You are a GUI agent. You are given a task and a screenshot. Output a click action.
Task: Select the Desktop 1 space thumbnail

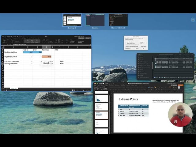[x=72, y=20]
